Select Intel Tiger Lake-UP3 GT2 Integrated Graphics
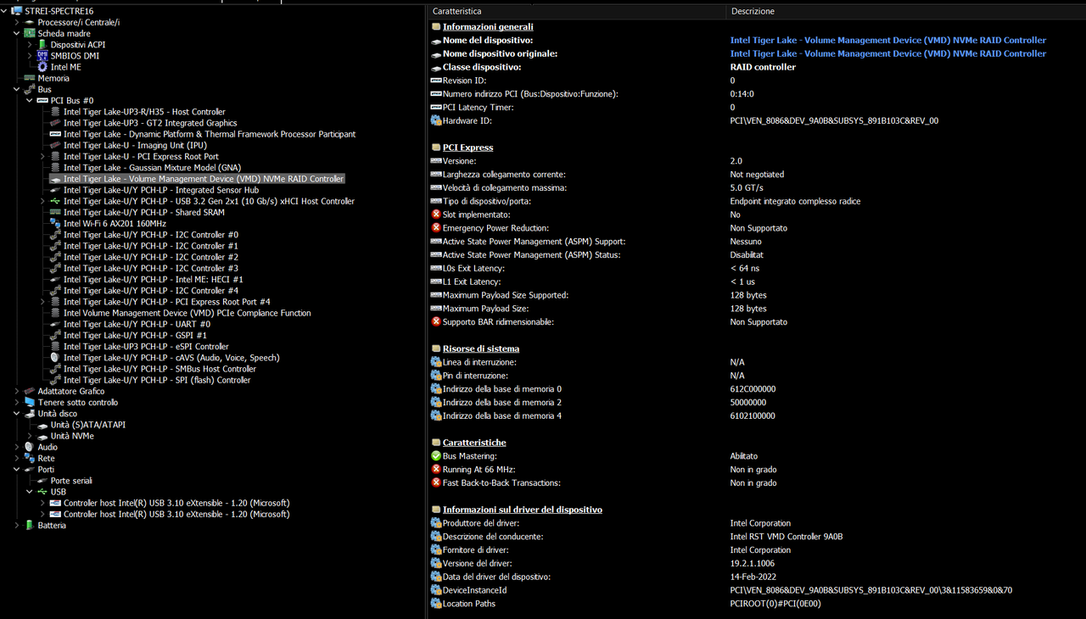 point(150,123)
